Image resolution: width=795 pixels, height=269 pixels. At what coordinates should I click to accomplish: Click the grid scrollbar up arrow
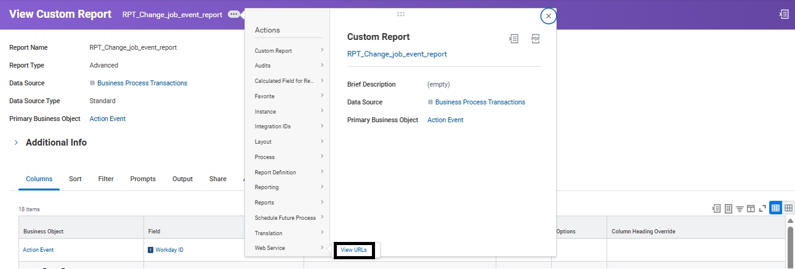(x=790, y=220)
